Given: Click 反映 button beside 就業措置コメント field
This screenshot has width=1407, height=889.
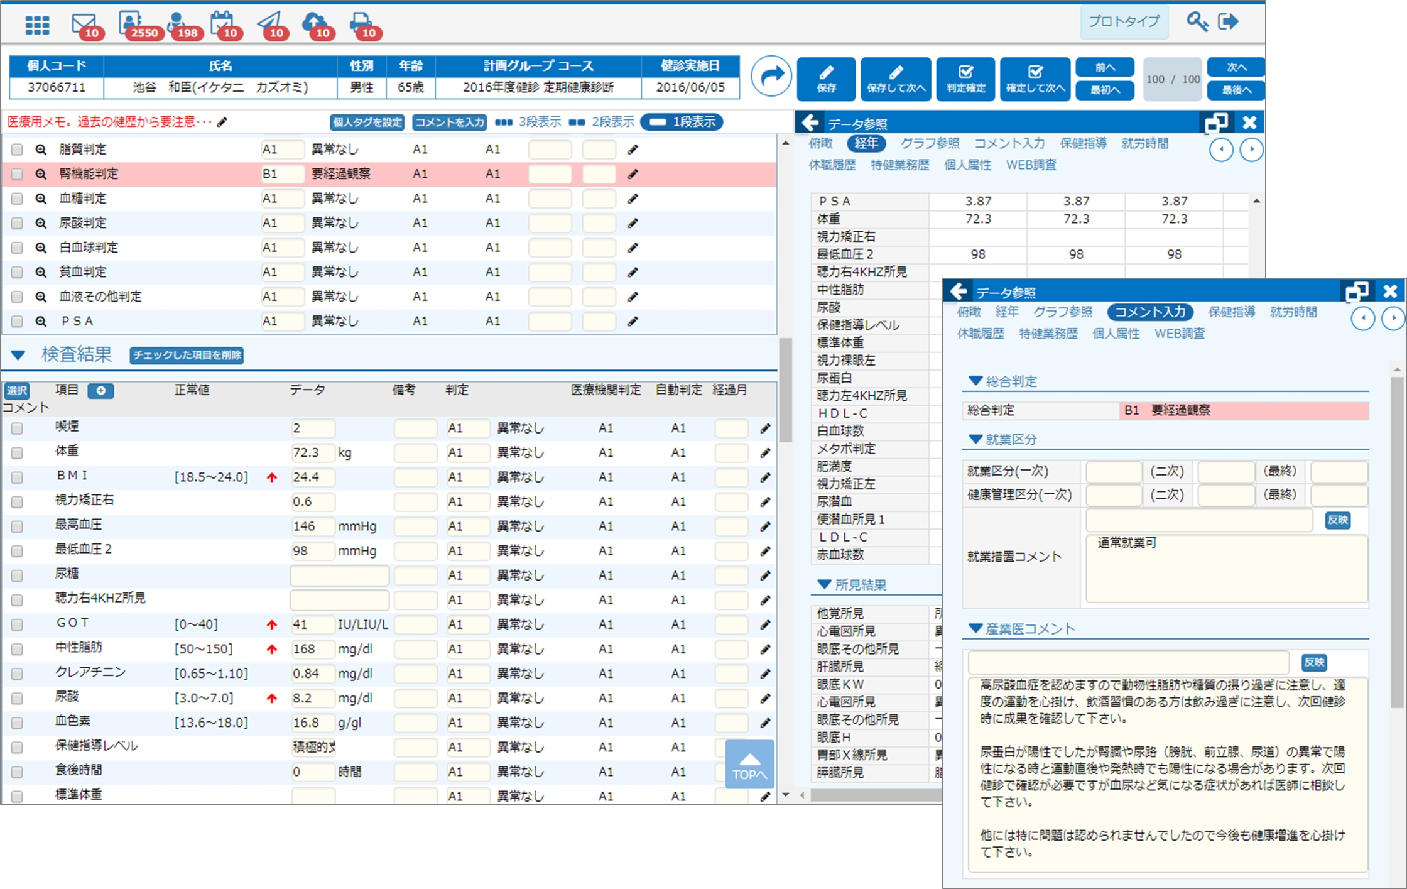Looking at the screenshot, I should [1337, 520].
